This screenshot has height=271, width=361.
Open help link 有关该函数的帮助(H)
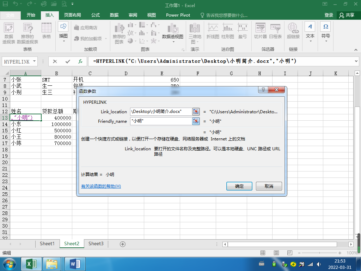coord(101,186)
